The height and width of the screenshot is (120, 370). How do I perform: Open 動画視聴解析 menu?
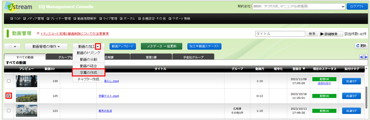(x=85, y=19)
